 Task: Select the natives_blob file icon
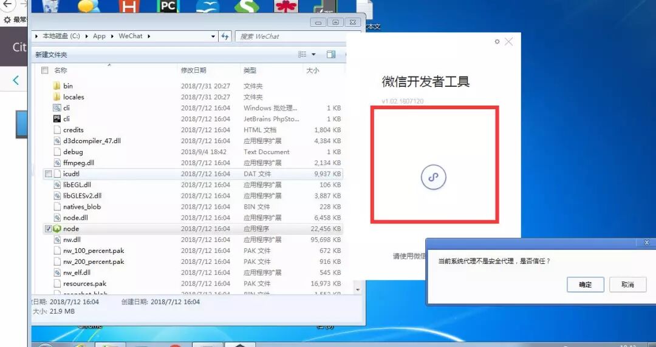pyautogui.click(x=57, y=206)
